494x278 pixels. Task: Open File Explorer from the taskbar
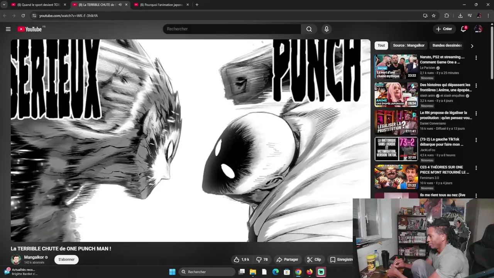click(253, 272)
